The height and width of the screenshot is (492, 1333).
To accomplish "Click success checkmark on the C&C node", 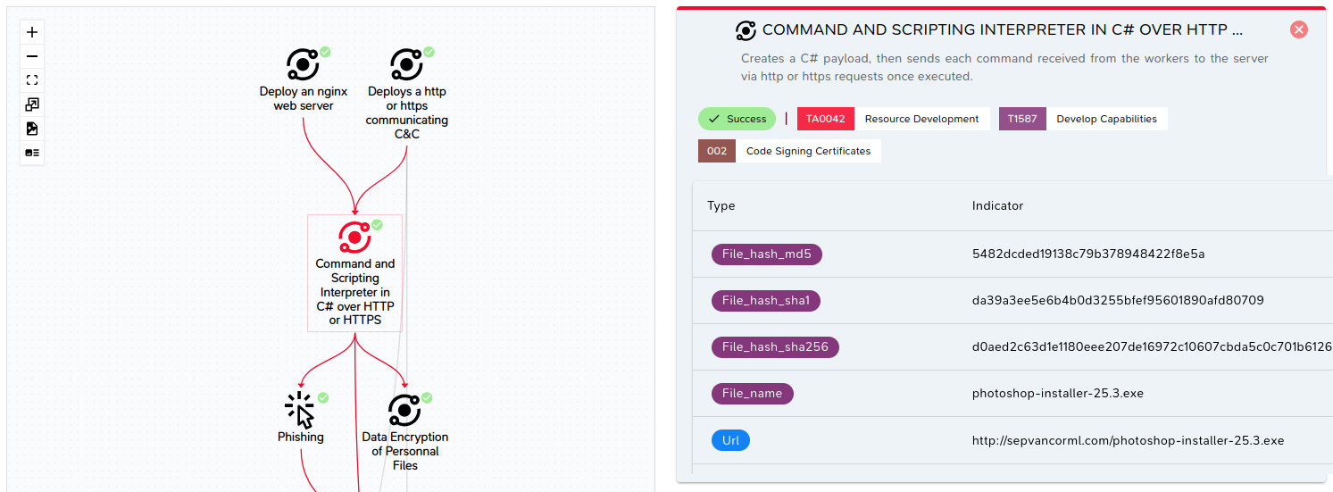I will [x=429, y=52].
